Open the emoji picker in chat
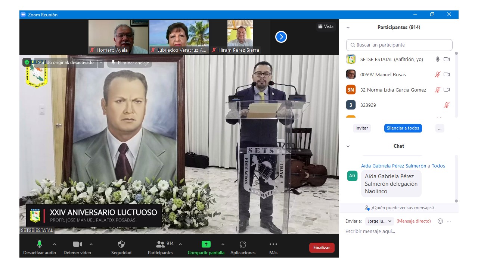This screenshot has width=478, height=268. pyautogui.click(x=440, y=221)
